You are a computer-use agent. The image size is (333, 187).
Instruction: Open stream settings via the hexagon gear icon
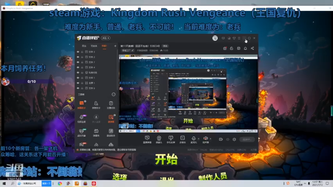tap(234, 139)
